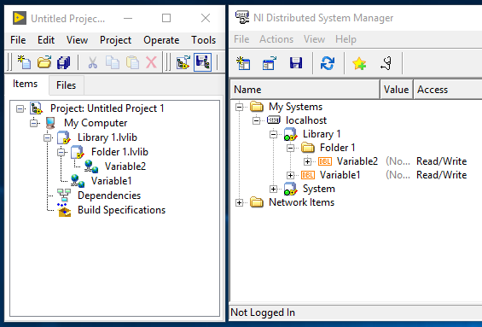
Task: Collapse the localhost node
Action: tap(257, 120)
